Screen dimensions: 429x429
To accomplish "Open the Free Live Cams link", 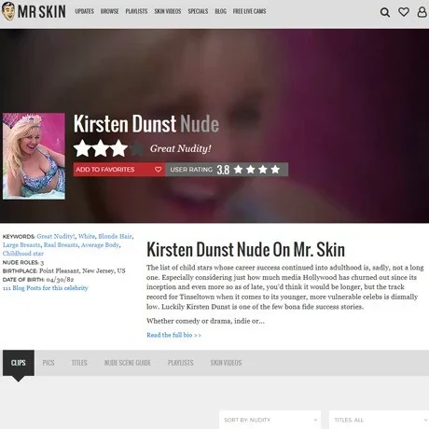I will click(x=250, y=11).
